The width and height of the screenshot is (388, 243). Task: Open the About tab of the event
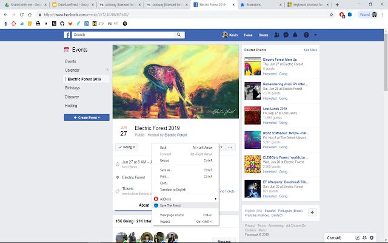click(x=144, y=205)
